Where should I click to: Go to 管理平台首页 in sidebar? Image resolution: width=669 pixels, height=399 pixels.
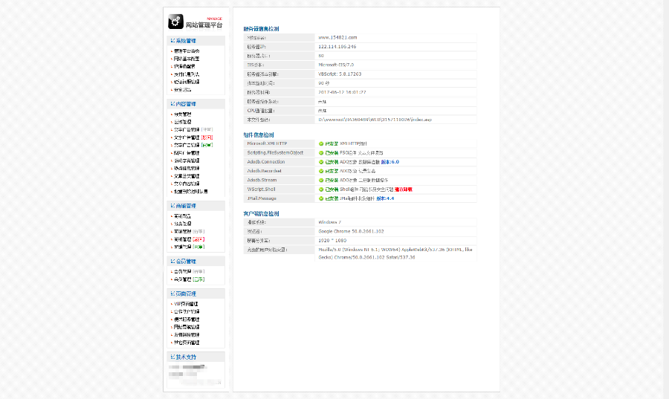[x=187, y=51]
